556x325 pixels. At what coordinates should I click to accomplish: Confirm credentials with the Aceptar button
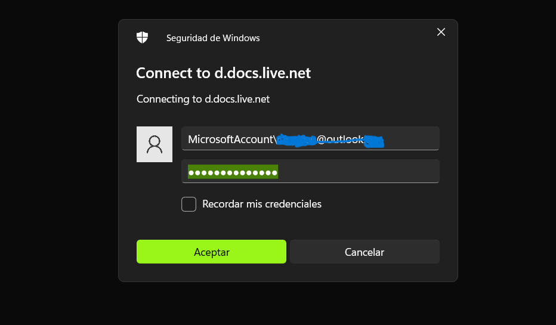tap(211, 252)
